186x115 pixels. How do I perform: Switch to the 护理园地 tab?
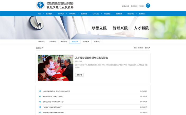[x=53, y=42]
